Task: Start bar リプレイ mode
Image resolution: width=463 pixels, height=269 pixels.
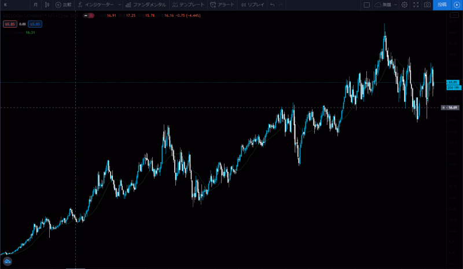Action: pos(253,5)
